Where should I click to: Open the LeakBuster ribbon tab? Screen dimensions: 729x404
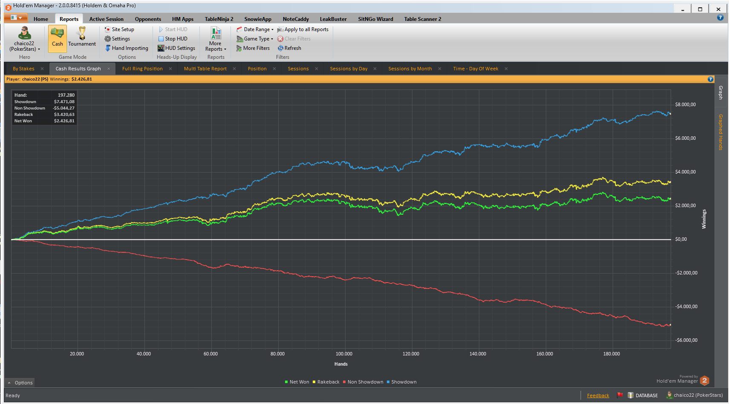tap(333, 19)
